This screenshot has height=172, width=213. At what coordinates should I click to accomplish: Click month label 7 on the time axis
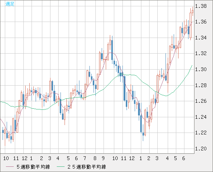[85, 158]
